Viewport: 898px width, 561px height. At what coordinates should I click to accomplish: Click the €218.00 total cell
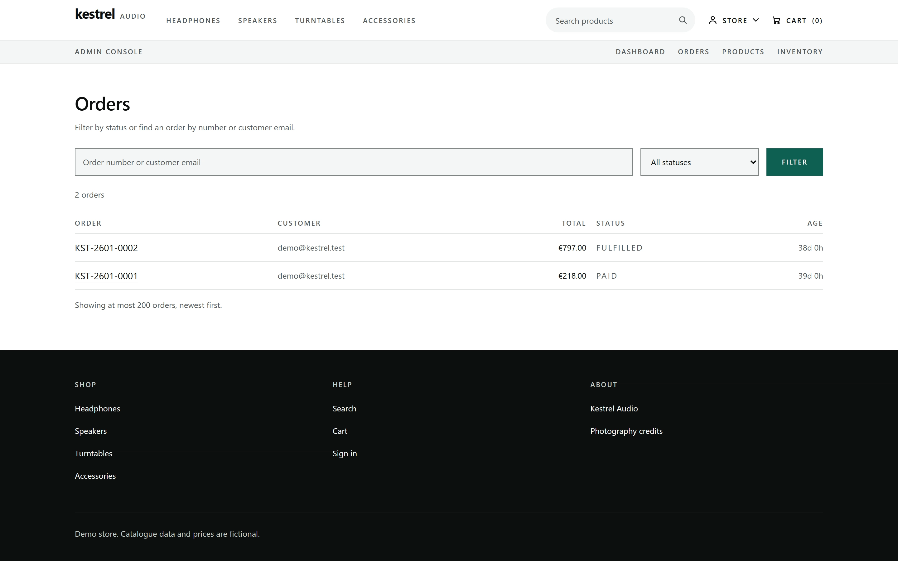click(572, 276)
